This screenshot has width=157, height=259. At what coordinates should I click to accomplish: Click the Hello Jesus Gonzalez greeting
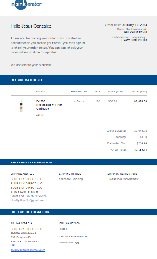[31, 26]
